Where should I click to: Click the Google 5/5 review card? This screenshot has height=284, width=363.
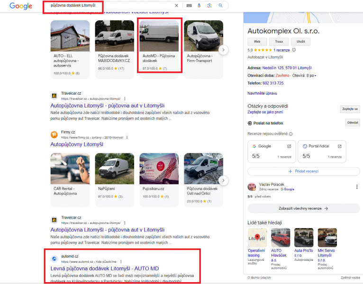272,152
